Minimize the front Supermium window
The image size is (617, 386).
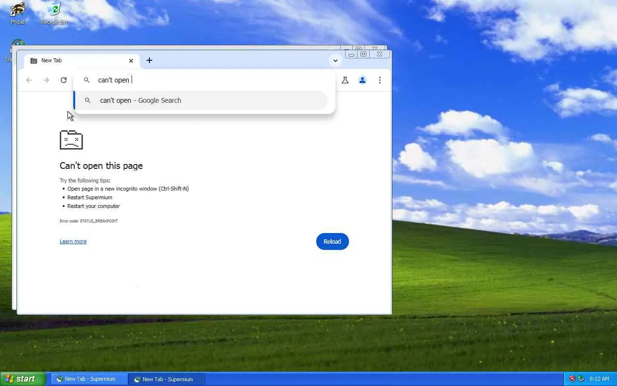coord(351,55)
